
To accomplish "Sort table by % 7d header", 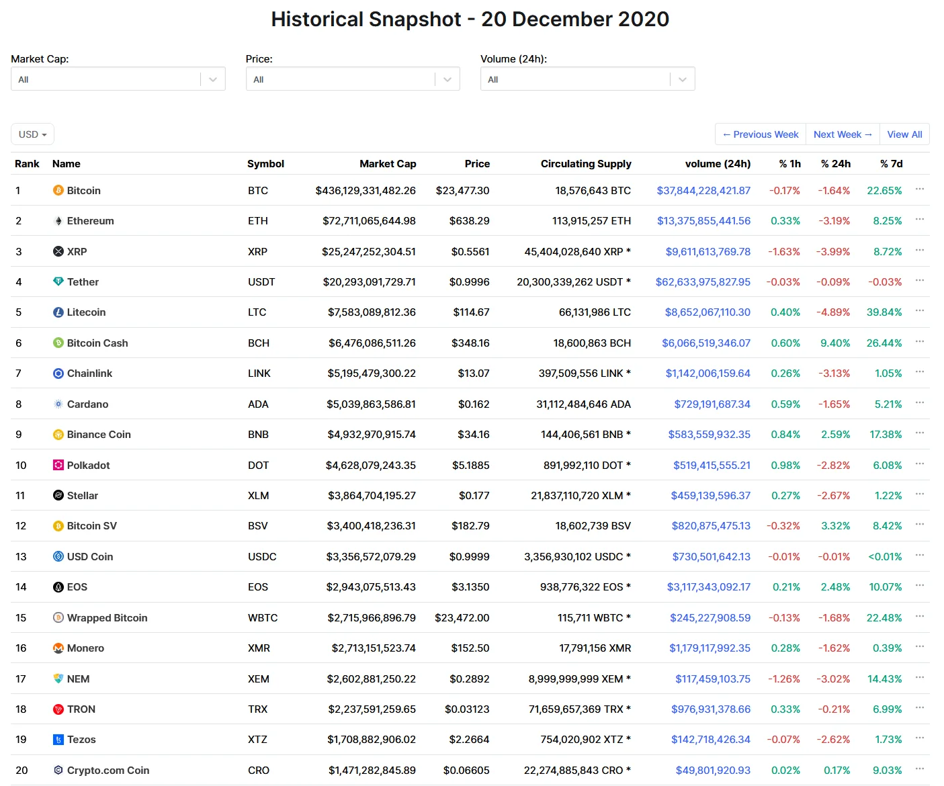I will tap(892, 164).
